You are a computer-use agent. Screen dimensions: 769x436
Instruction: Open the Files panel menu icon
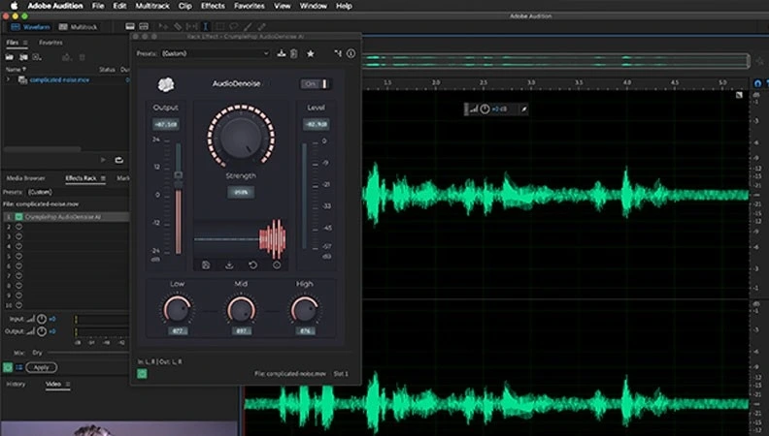25,43
